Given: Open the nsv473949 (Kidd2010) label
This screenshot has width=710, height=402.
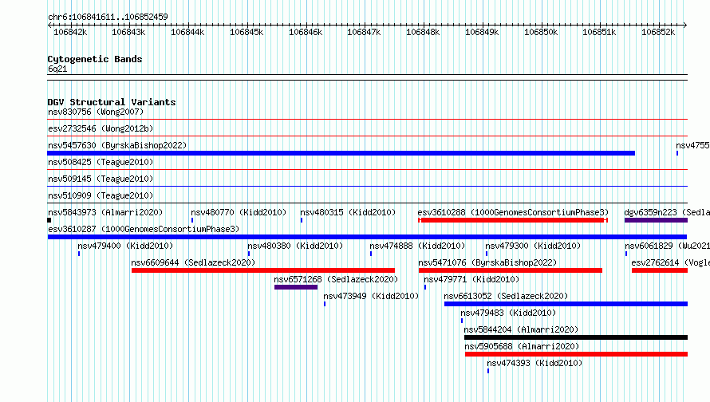Looking at the screenshot, I should (x=371, y=296).
